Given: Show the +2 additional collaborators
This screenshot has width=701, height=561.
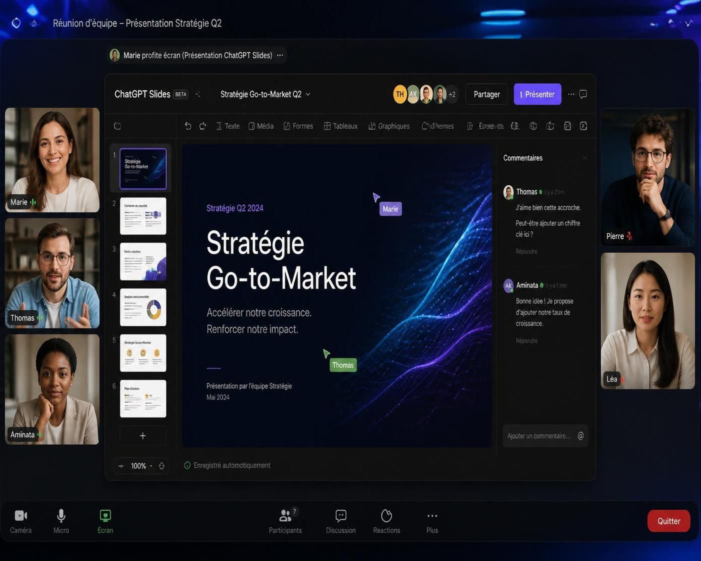Looking at the screenshot, I should (x=452, y=94).
